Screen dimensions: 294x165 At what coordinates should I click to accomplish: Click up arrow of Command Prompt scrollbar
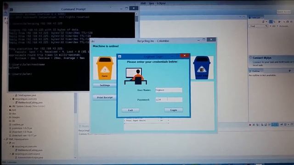point(136,14)
